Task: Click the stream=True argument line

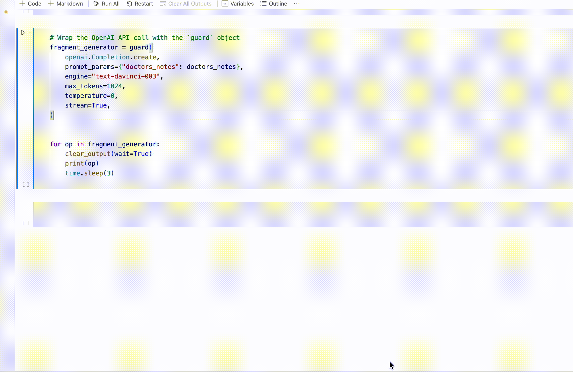Action: (x=87, y=105)
